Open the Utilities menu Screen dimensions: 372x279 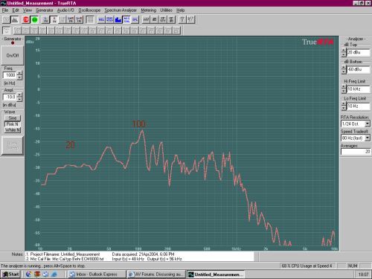point(166,10)
